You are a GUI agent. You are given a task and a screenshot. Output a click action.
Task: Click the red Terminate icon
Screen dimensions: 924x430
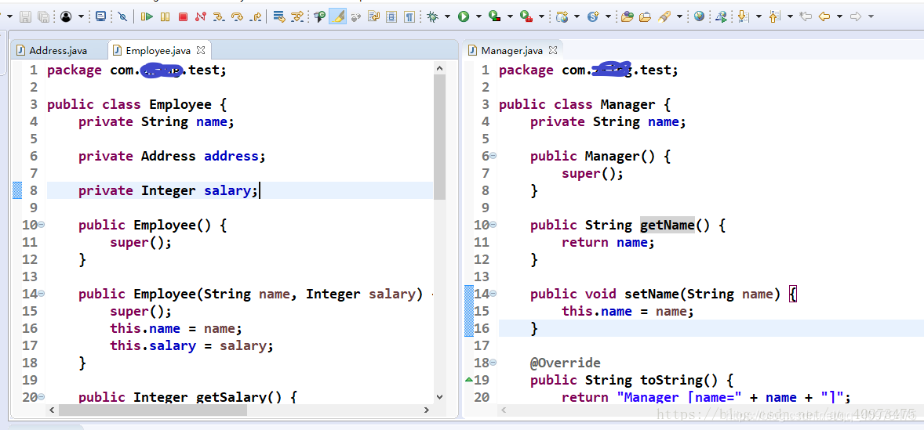tap(183, 17)
